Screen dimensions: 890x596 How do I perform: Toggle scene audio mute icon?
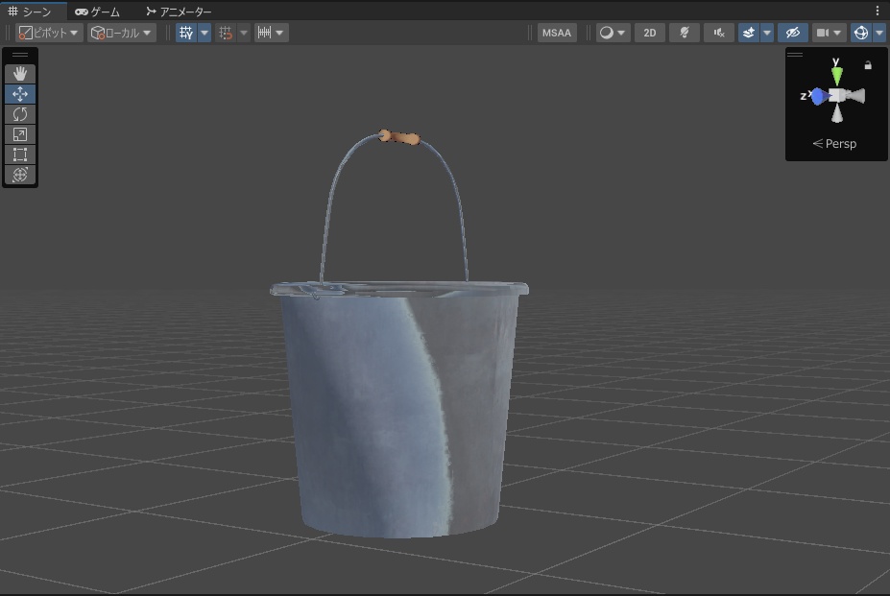pos(719,33)
